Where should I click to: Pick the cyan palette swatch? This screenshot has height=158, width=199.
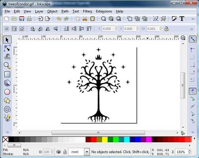click(x=127, y=139)
